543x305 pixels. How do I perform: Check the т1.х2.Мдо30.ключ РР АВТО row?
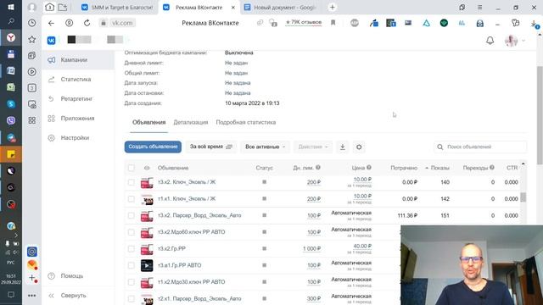pyautogui.click(x=132, y=282)
